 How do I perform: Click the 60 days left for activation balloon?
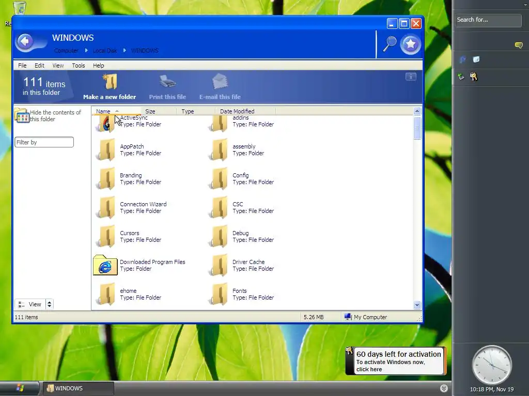(x=396, y=361)
